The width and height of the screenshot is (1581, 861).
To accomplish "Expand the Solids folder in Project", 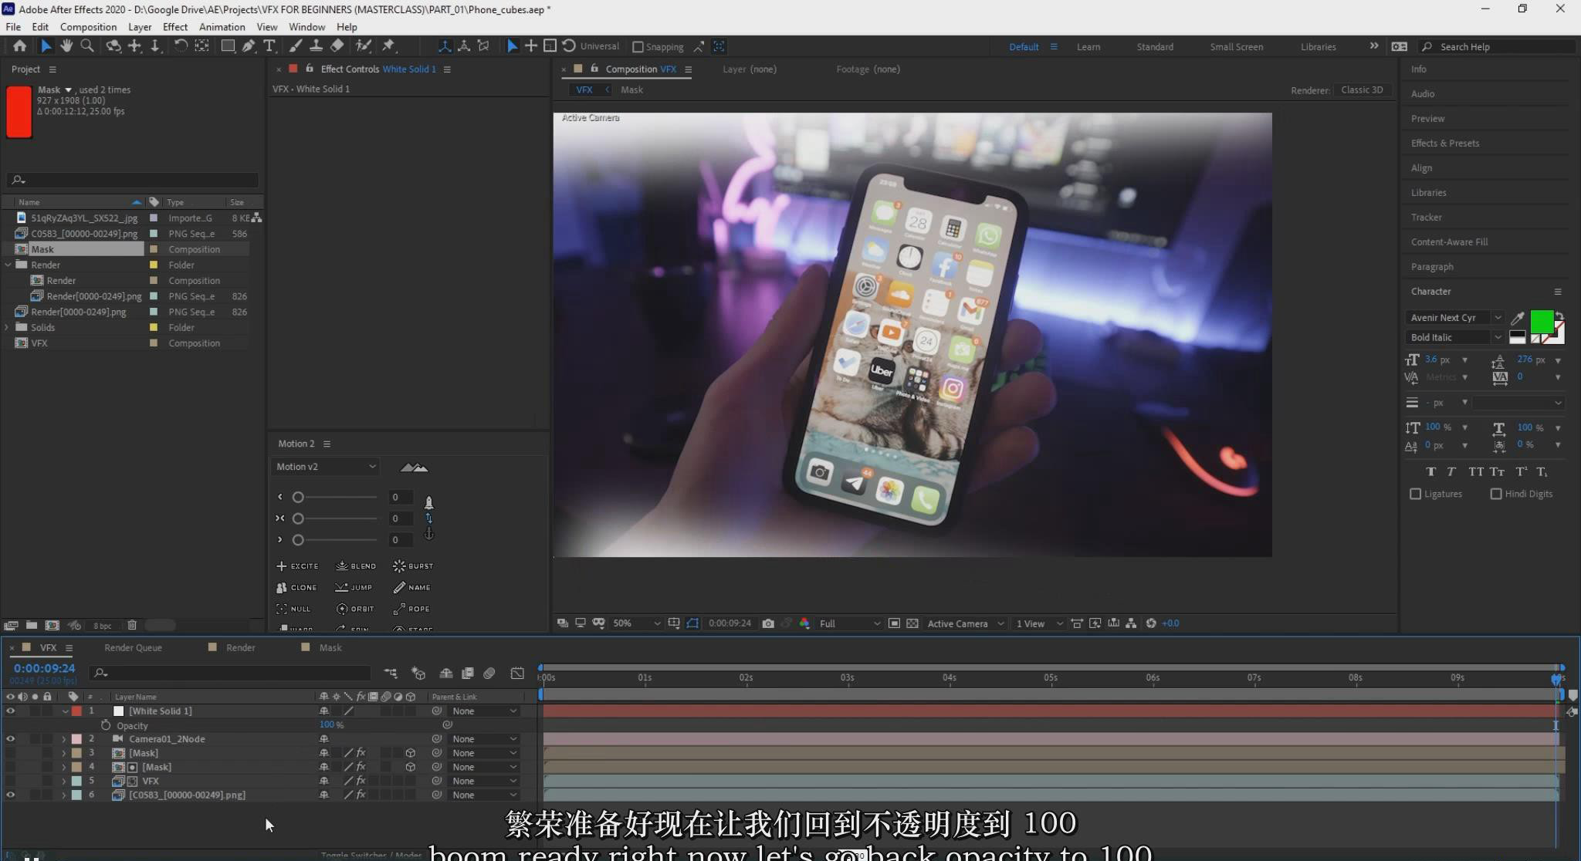I will [x=7, y=327].
